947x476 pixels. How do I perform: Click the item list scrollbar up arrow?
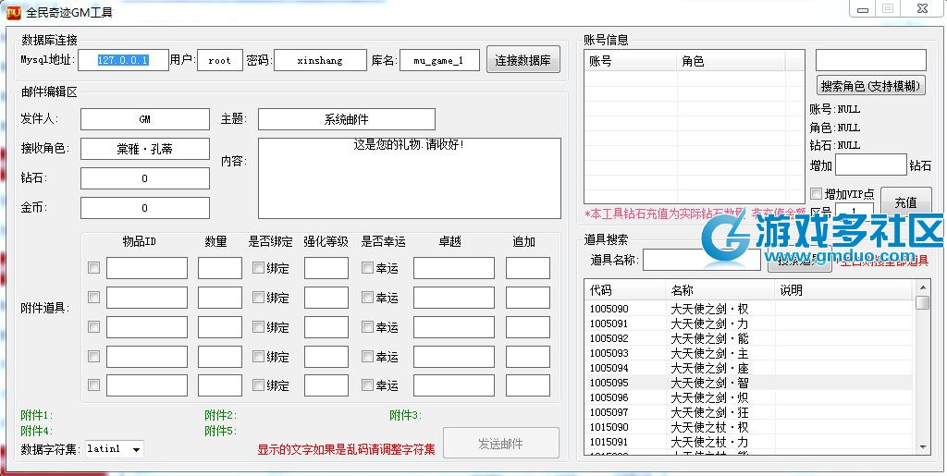coord(922,287)
